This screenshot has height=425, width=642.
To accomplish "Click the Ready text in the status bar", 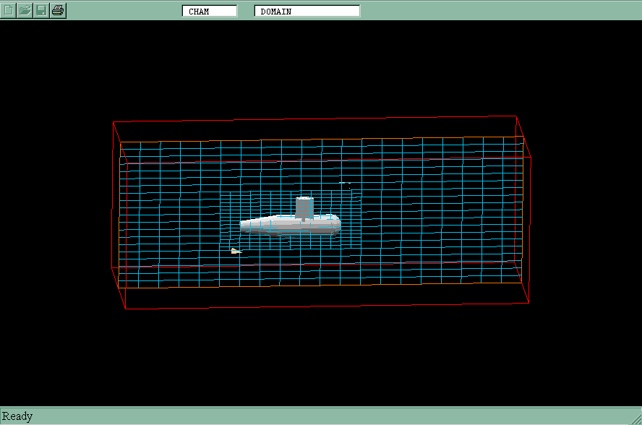I will pyautogui.click(x=17, y=416).
